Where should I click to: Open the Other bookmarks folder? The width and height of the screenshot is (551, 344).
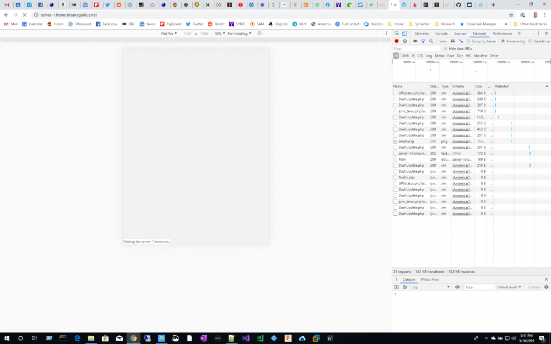pyautogui.click(x=530, y=24)
